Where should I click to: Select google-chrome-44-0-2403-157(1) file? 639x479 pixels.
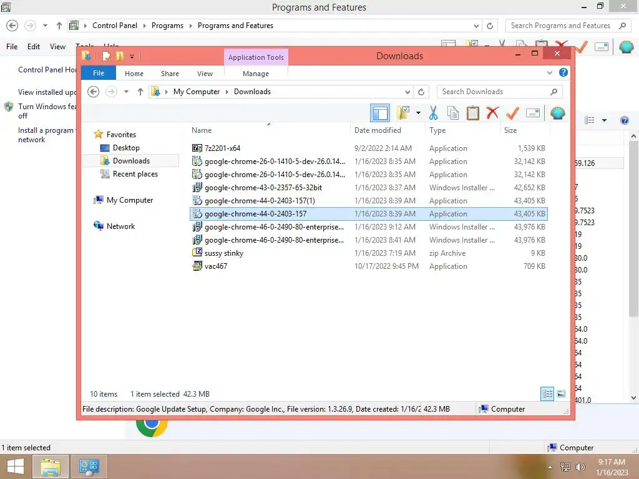pos(368,200)
